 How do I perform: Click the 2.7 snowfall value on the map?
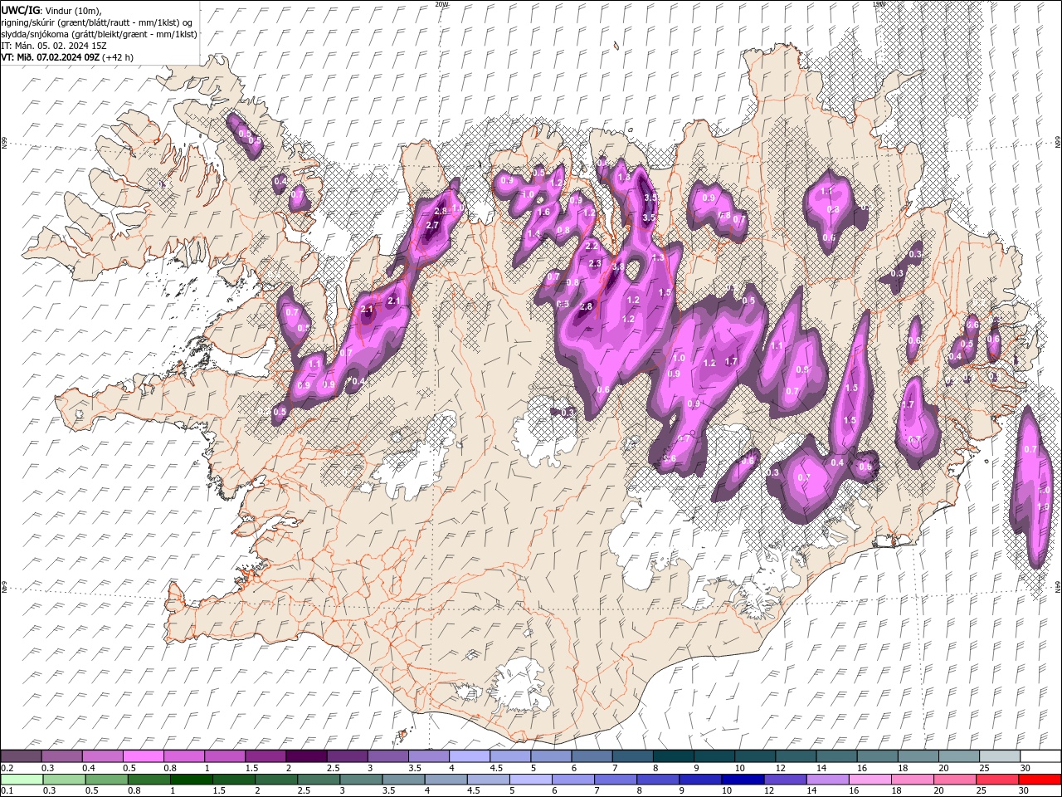[431, 225]
